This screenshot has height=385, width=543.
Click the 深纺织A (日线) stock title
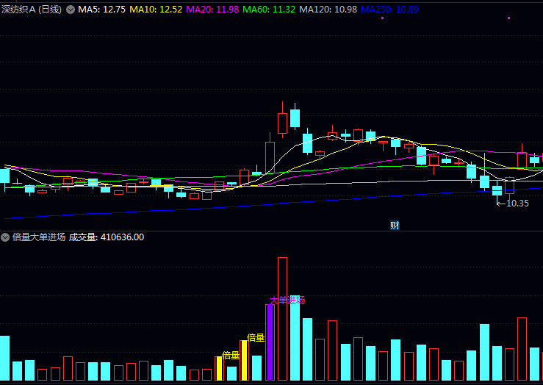(31, 10)
